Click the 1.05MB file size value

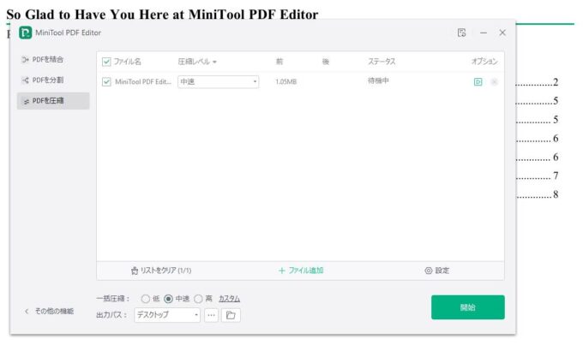(x=285, y=81)
